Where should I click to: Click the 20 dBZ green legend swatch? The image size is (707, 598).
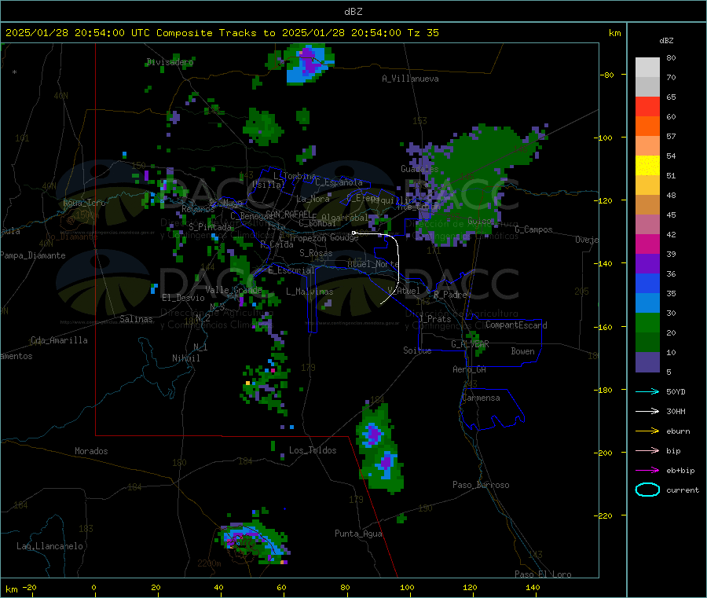(647, 323)
